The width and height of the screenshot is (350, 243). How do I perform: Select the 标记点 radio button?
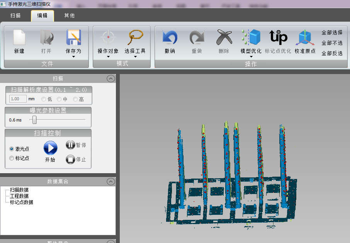click(12, 158)
